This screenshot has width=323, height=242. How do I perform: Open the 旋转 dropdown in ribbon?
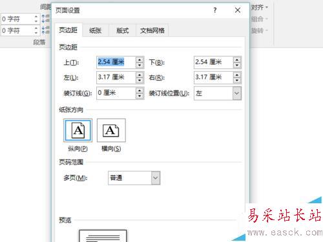(x=260, y=30)
